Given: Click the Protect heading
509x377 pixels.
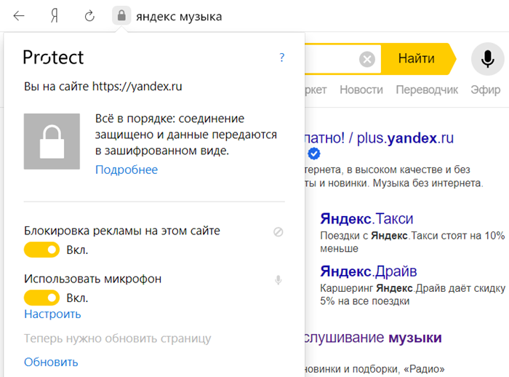Looking at the screenshot, I should pyautogui.click(x=54, y=57).
